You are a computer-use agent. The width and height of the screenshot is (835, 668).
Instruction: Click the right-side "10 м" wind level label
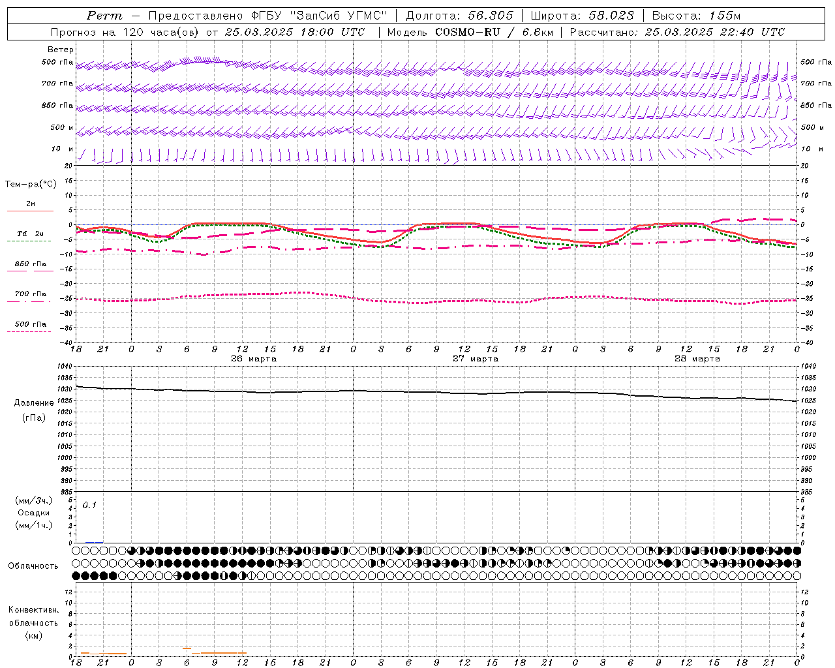click(x=812, y=149)
